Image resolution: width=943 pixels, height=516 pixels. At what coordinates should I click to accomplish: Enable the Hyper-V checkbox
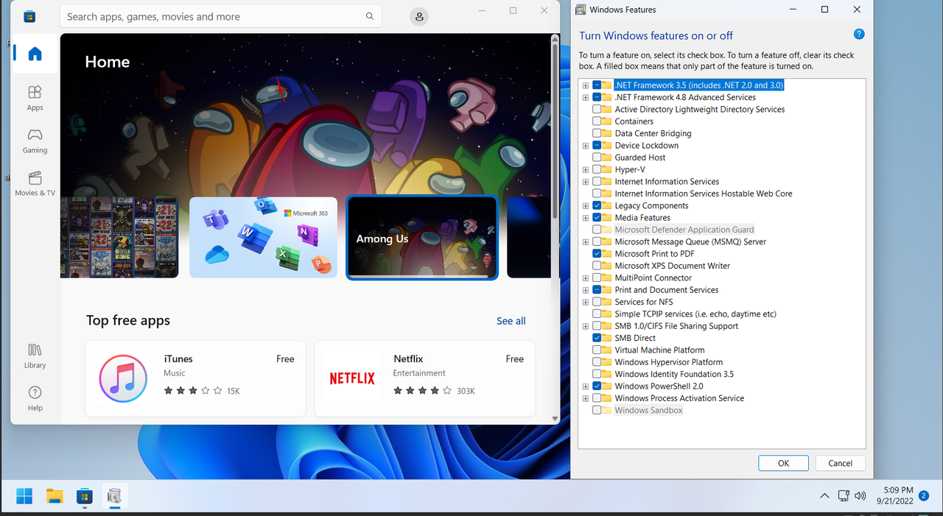(597, 169)
